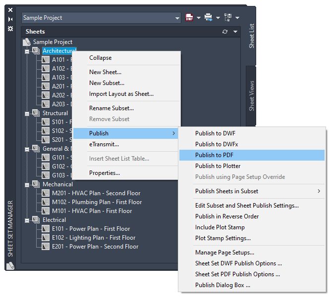The image size is (332, 297).
Task: Open the printer Publish dropdown arrow
Action: (x=218, y=18)
